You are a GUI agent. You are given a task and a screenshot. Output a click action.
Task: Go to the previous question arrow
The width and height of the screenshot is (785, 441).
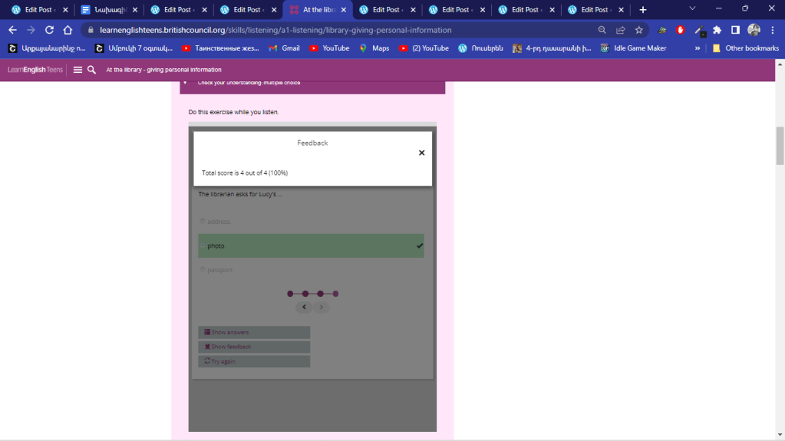tap(305, 308)
